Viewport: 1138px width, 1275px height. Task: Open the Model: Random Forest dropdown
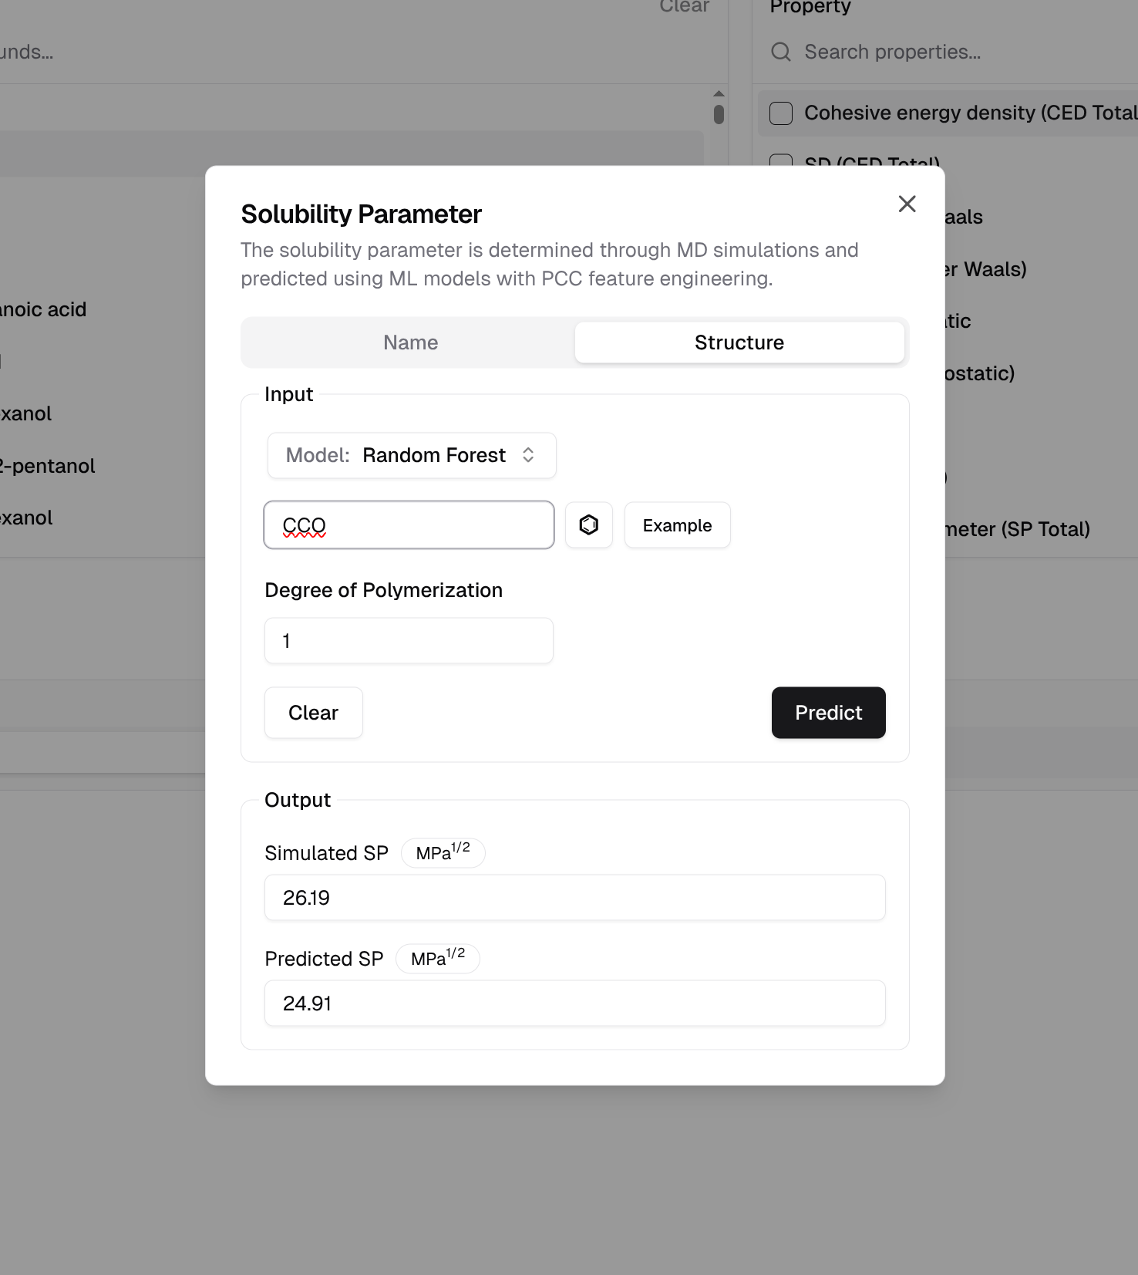pos(411,455)
